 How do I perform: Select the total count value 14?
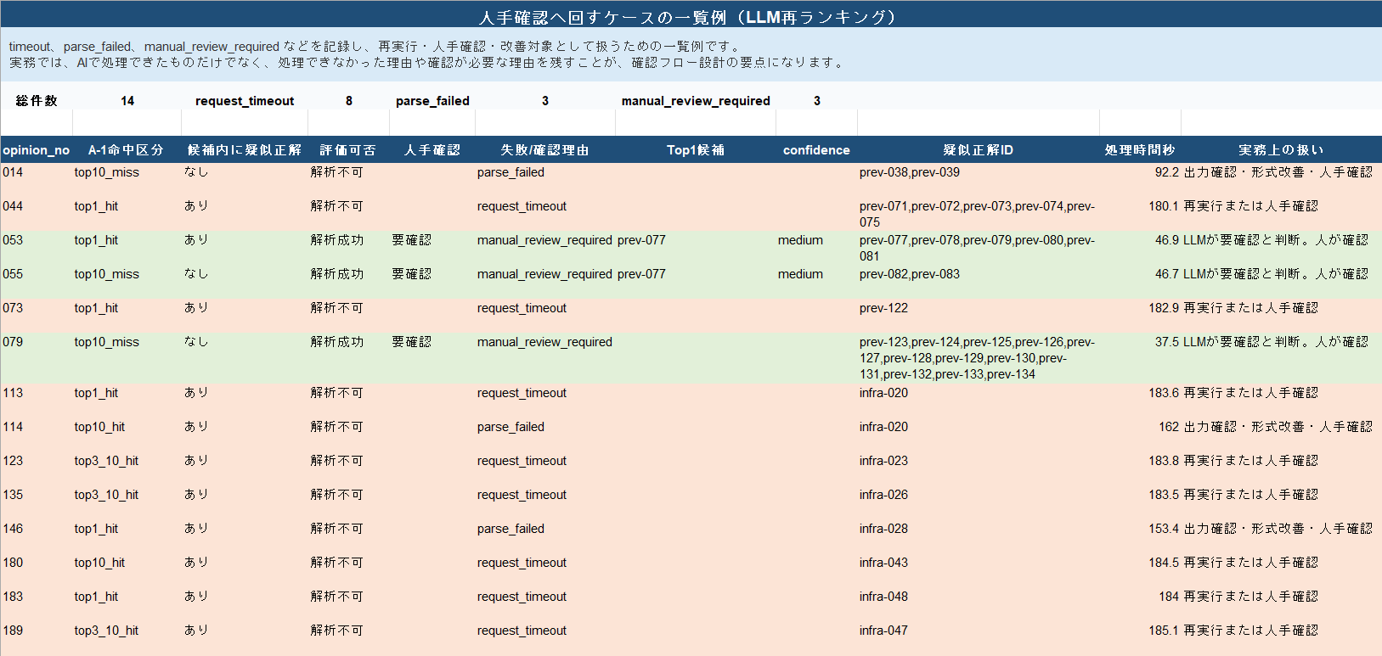coord(127,101)
